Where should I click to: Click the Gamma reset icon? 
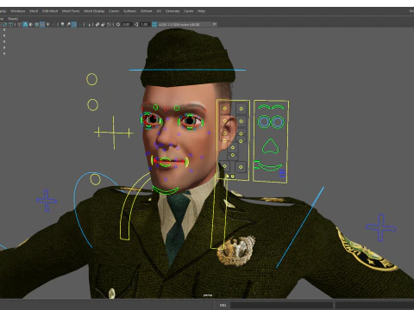(x=136, y=24)
